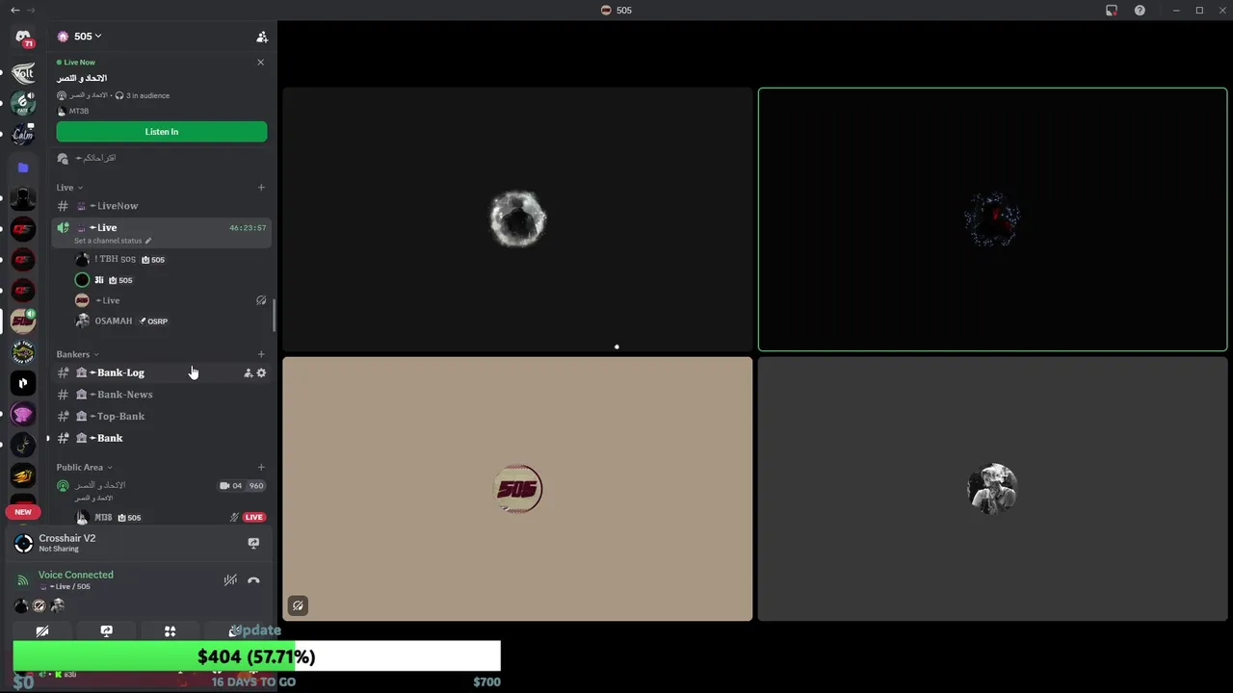Open the LiveNow text channel
The height and width of the screenshot is (693, 1233).
click(162, 206)
